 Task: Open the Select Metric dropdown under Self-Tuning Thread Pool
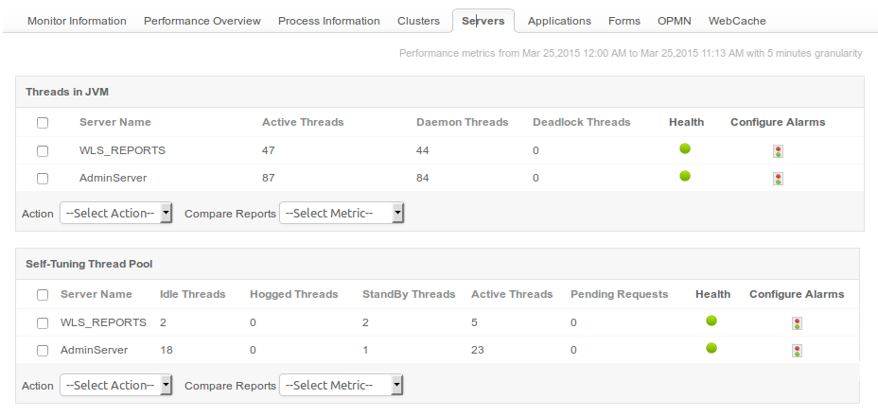point(342,386)
